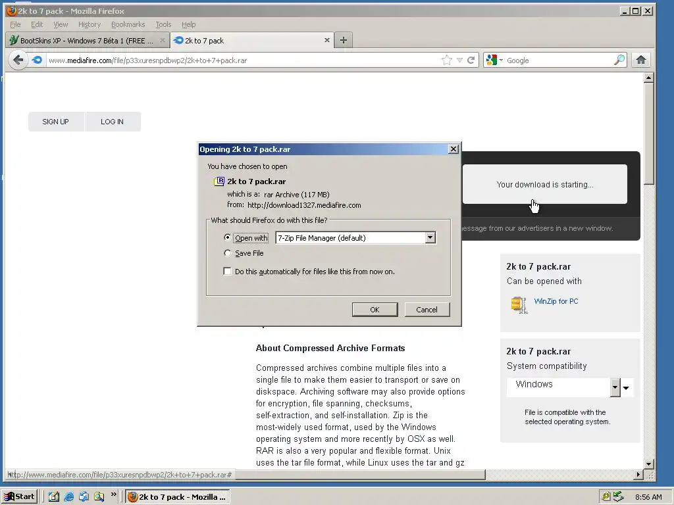
Task: Click the LOG IN button
Action: [113, 122]
